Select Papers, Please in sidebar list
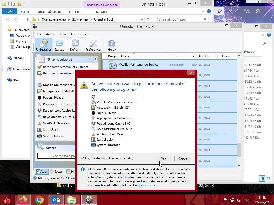The height and width of the screenshot is (205, 274). tap(53, 98)
